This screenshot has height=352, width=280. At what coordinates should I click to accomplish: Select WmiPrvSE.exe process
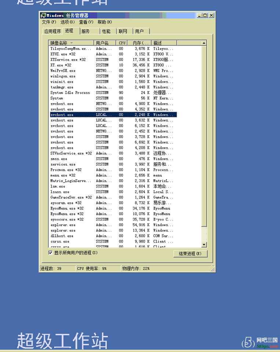point(113,71)
